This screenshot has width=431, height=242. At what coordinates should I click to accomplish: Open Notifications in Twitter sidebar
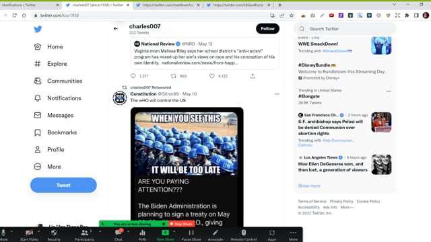(x=58, y=98)
